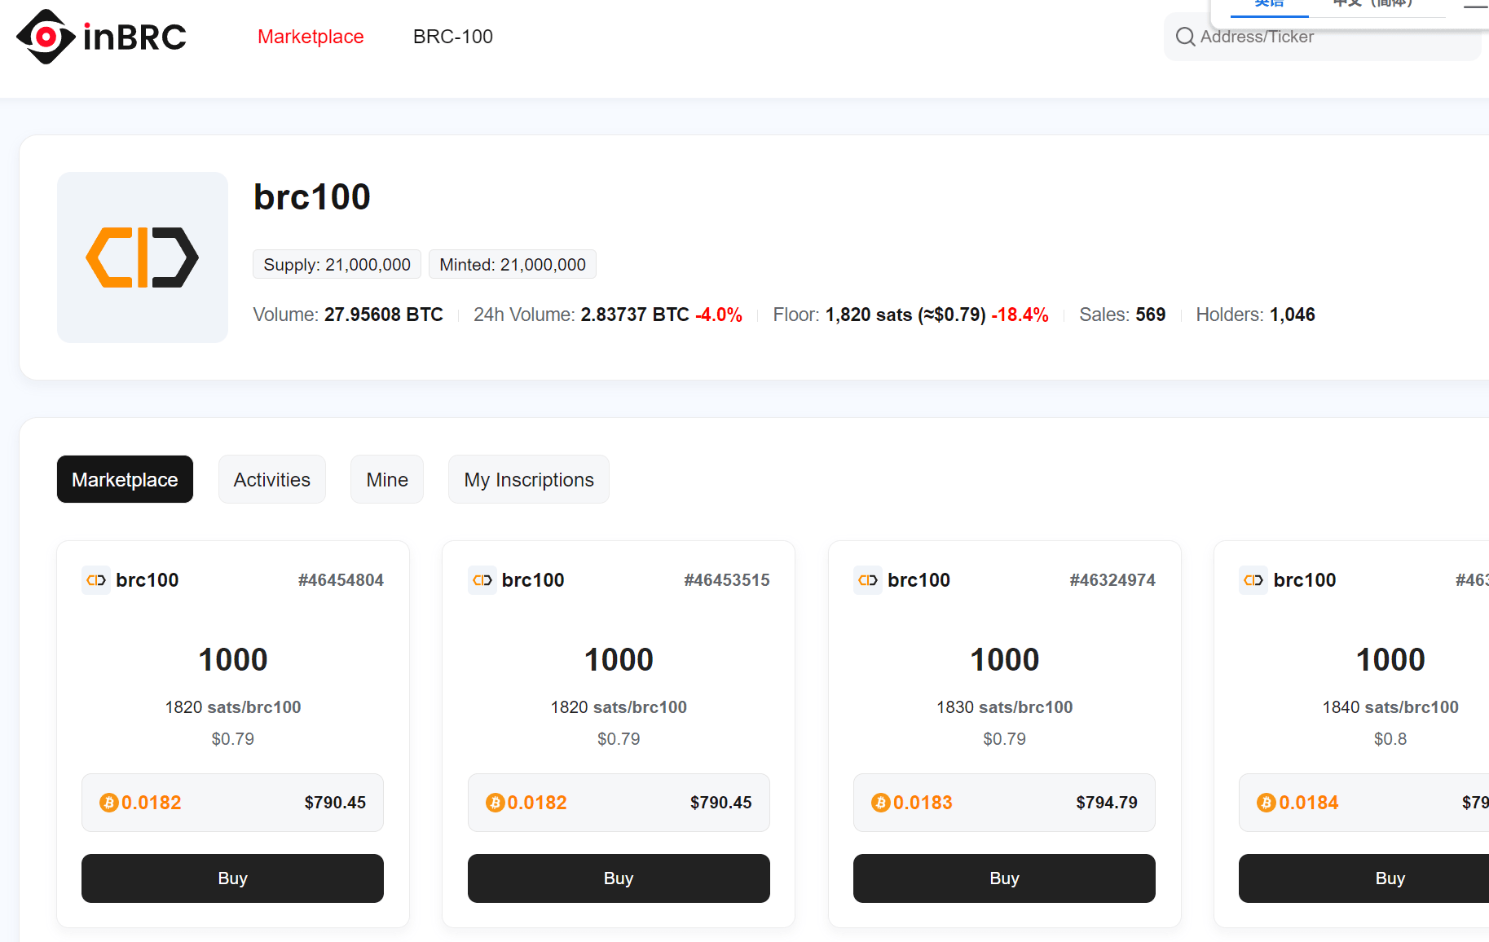The image size is (1489, 942).
Task: Click the Bitcoin icon next to 0.0183 price
Action: coord(880,803)
